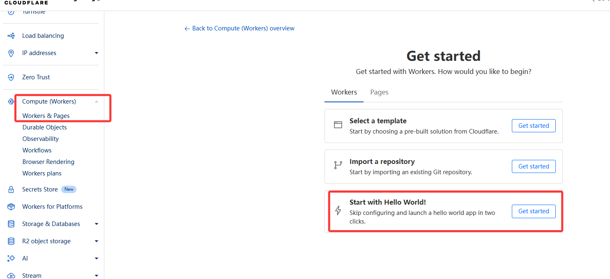Open Workers & Pages menu item
Image resolution: width=610 pixels, height=279 pixels.
click(46, 116)
